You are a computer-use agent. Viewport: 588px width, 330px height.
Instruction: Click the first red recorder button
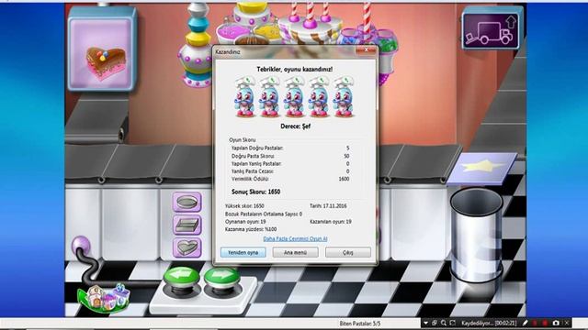(535, 323)
